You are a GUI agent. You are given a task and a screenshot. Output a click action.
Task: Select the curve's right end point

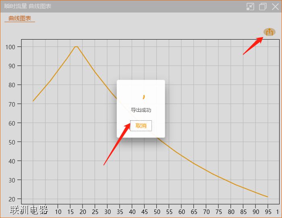(x=267, y=197)
